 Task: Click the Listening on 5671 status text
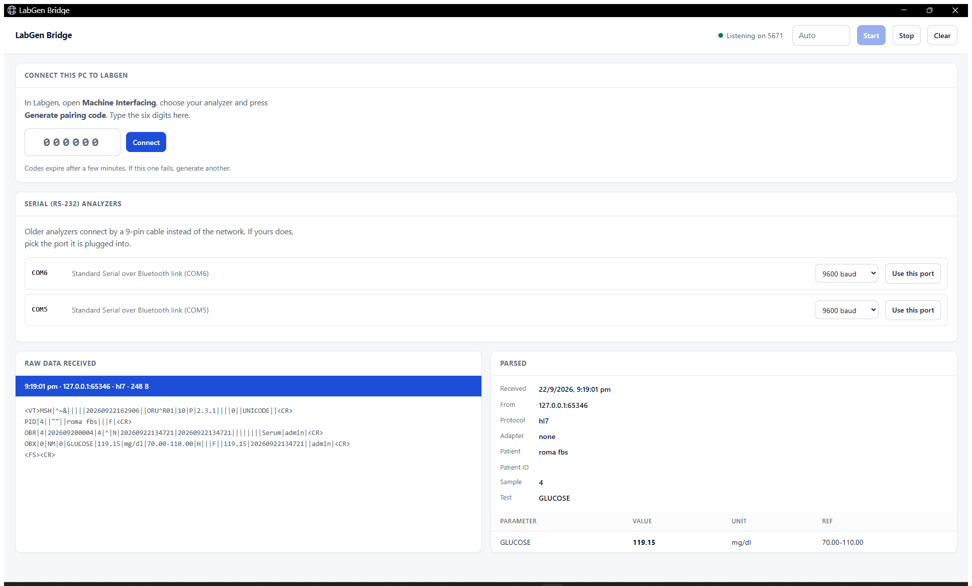click(x=755, y=36)
